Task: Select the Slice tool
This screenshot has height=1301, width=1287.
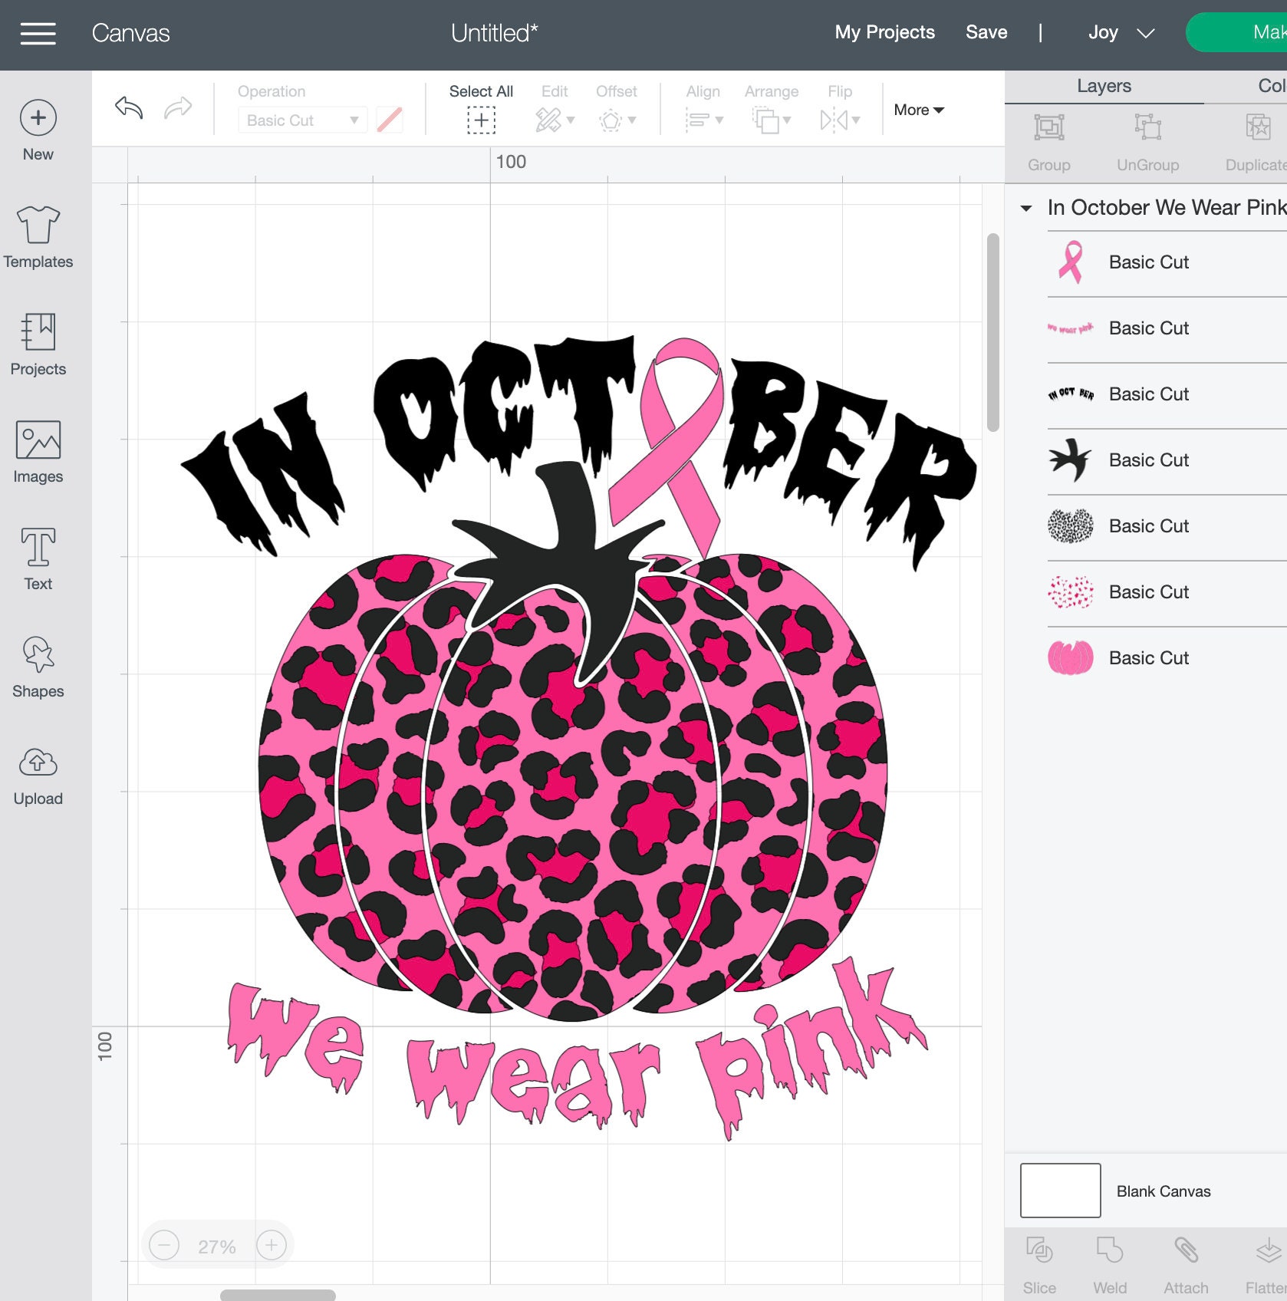Action: pyautogui.click(x=1040, y=1262)
